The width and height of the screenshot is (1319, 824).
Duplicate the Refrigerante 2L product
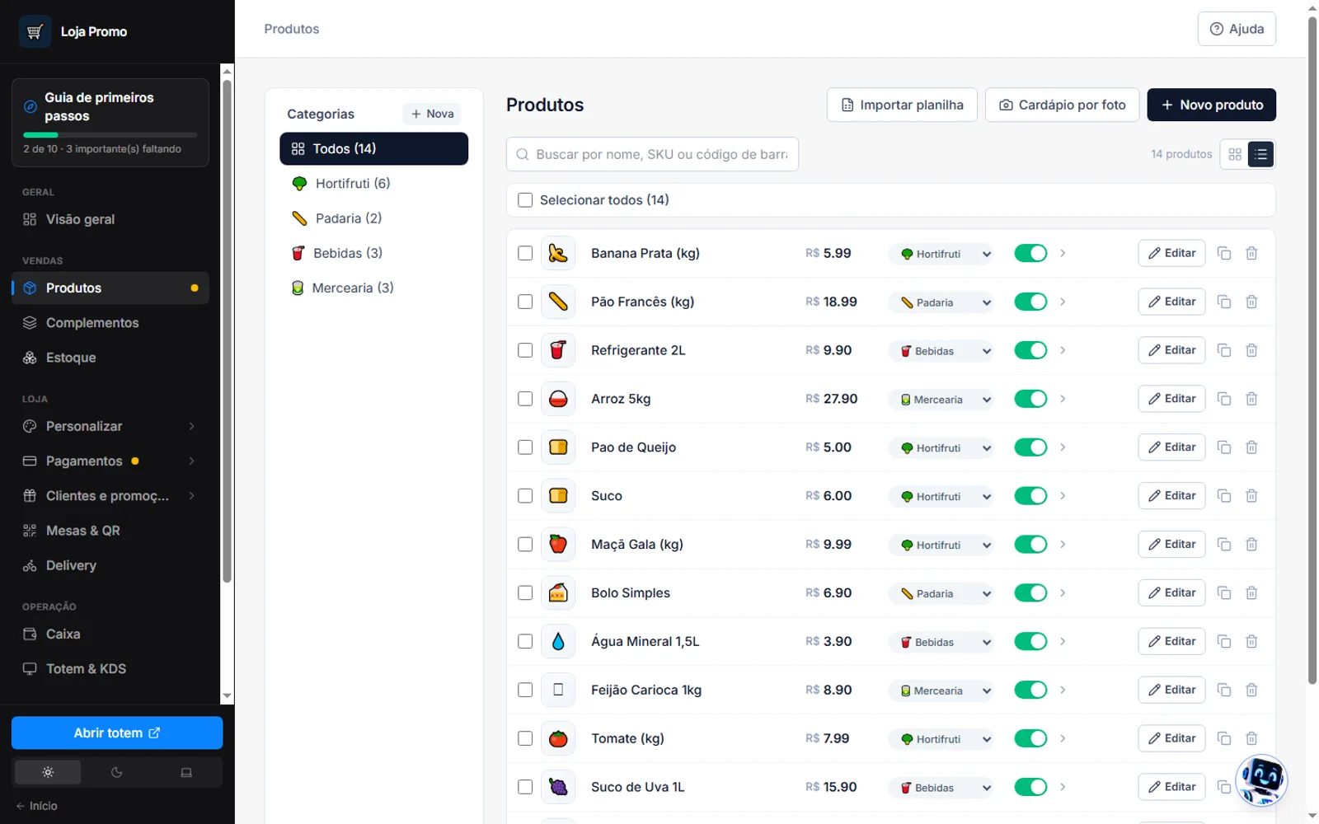(1224, 350)
